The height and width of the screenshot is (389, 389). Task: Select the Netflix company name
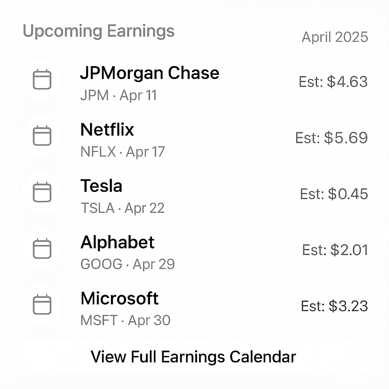[x=107, y=130]
